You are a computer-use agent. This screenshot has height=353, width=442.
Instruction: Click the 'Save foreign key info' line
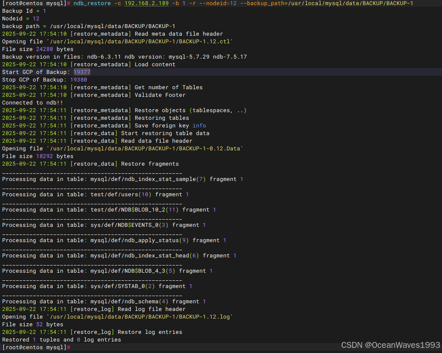pos(104,125)
